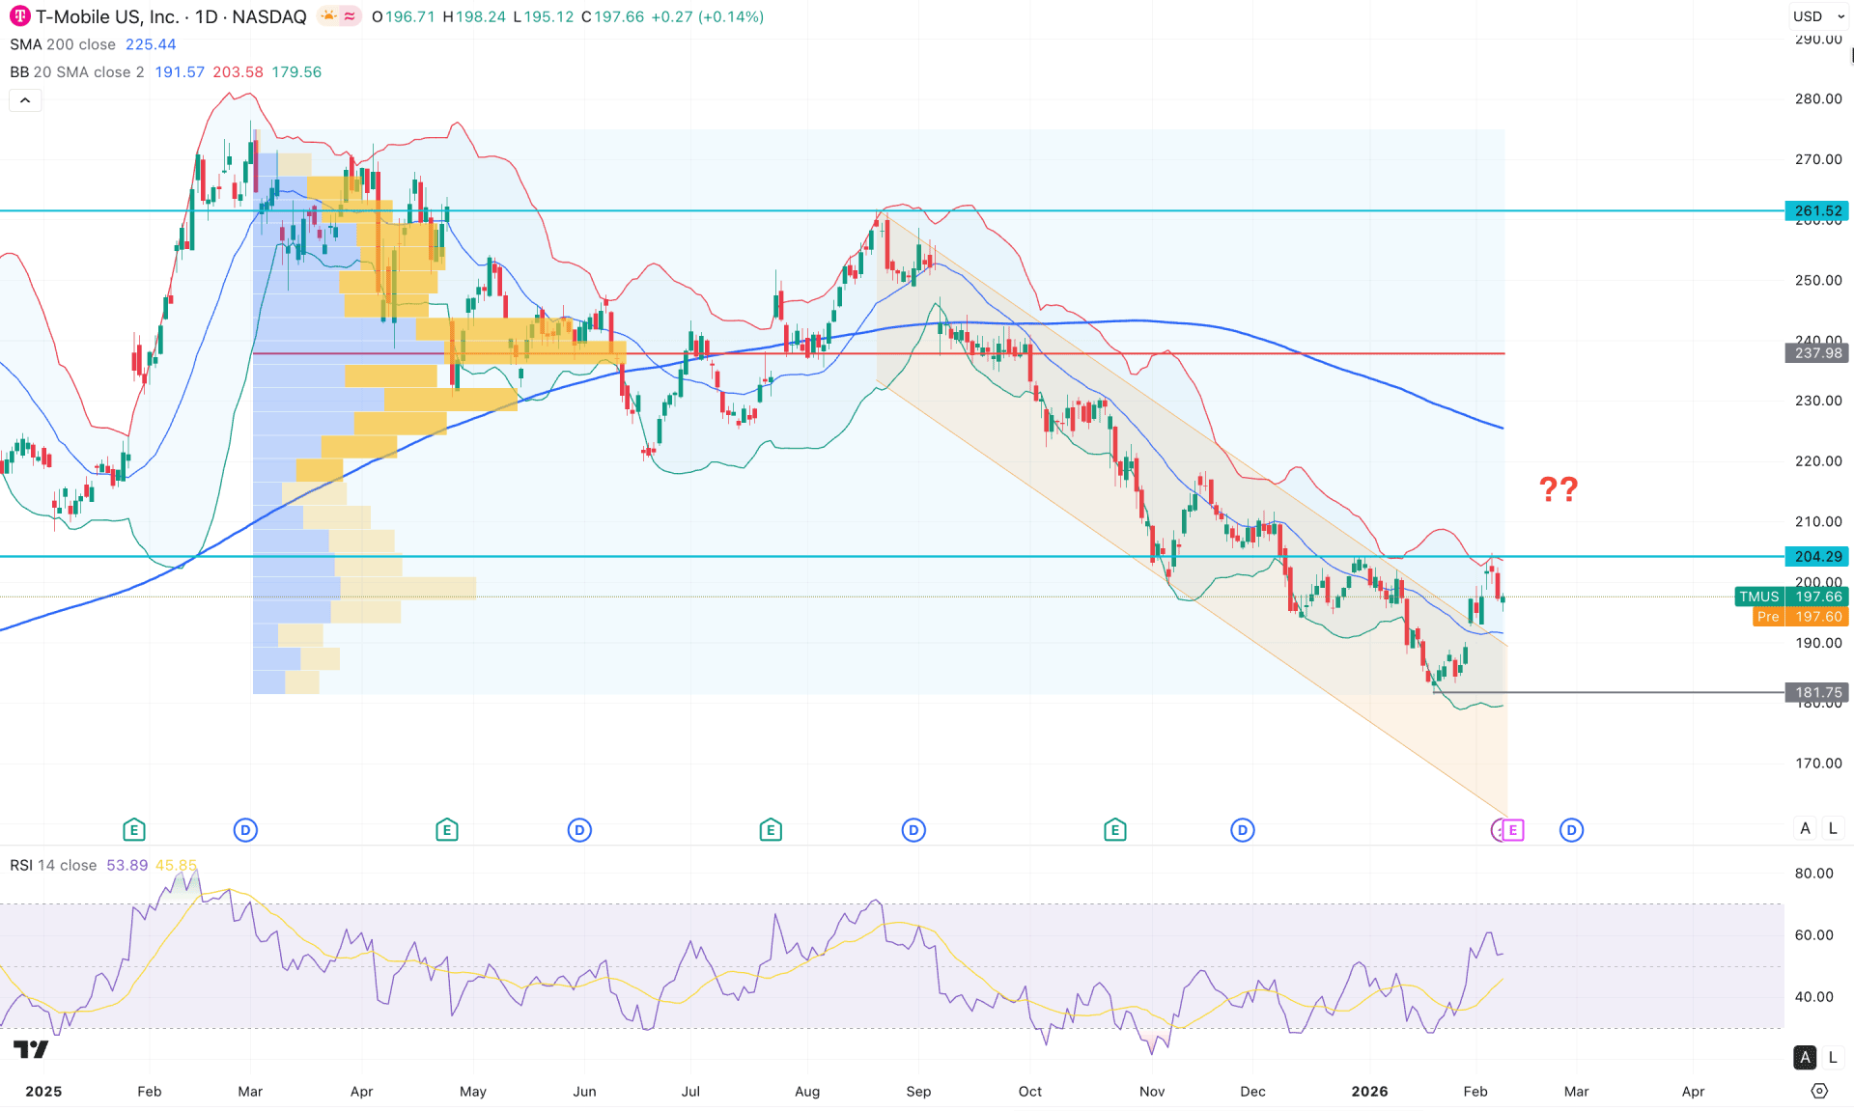This screenshot has height=1111, width=1854.
Task: Open the L scale option on the RSI axis
Action: point(1832,1057)
